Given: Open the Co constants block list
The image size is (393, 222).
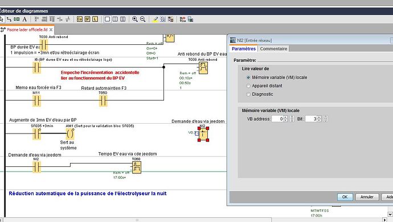Looking at the screenshot, I should click(x=80, y=19).
